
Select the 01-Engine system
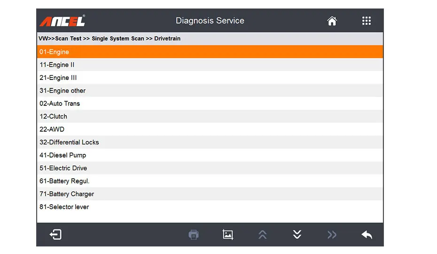[210, 52]
